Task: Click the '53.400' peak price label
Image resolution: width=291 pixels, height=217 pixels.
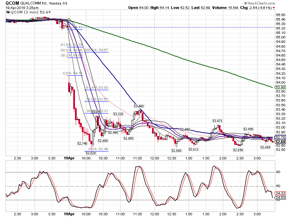Action: [139, 106]
